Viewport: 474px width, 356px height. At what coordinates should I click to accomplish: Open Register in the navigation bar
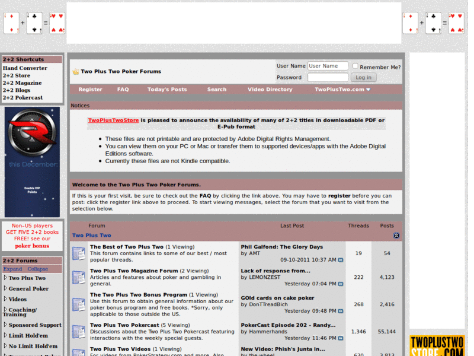pos(91,90)
